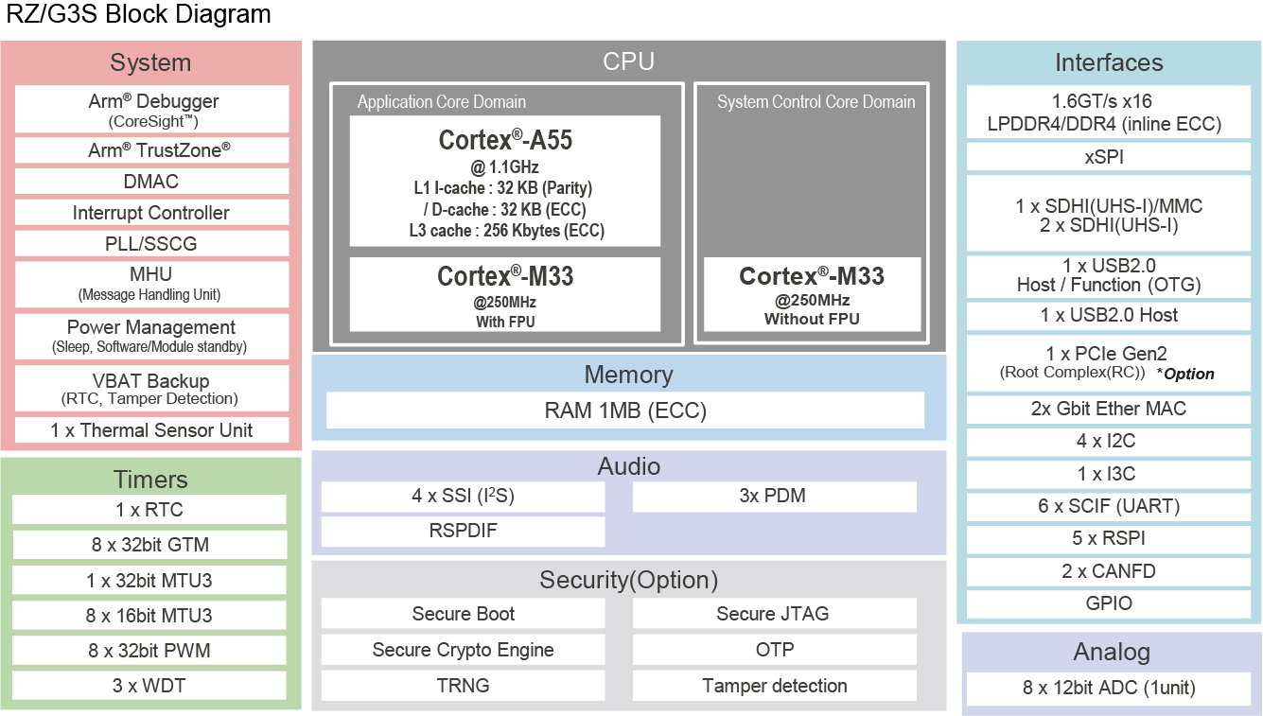Select the 8 x 12bit ADC block
Viewport: 1263px width, 716px height.
[1109, 688]
